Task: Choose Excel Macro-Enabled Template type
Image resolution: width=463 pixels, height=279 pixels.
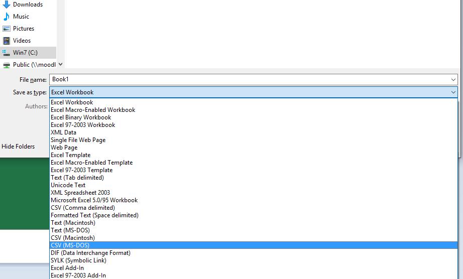Action: [x=254, y=163]
